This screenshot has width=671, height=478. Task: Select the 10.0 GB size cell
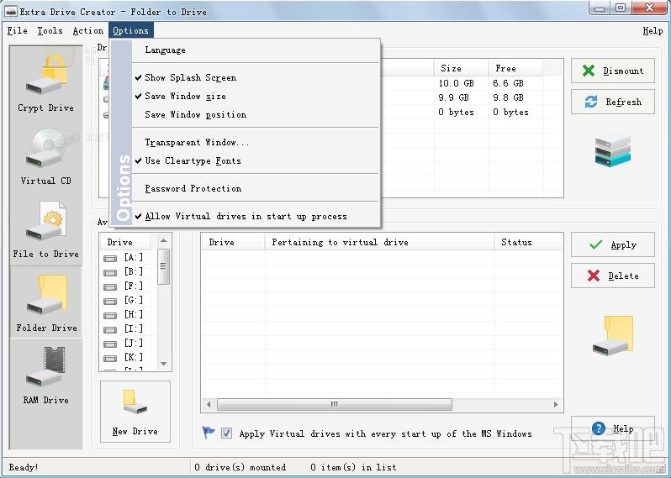457,83
